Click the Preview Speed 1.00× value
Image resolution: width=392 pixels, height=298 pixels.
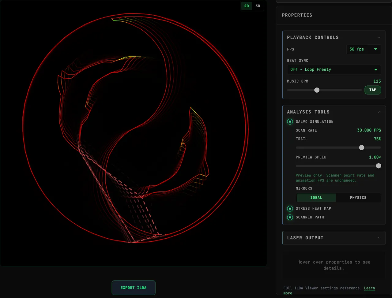(375, 157)
